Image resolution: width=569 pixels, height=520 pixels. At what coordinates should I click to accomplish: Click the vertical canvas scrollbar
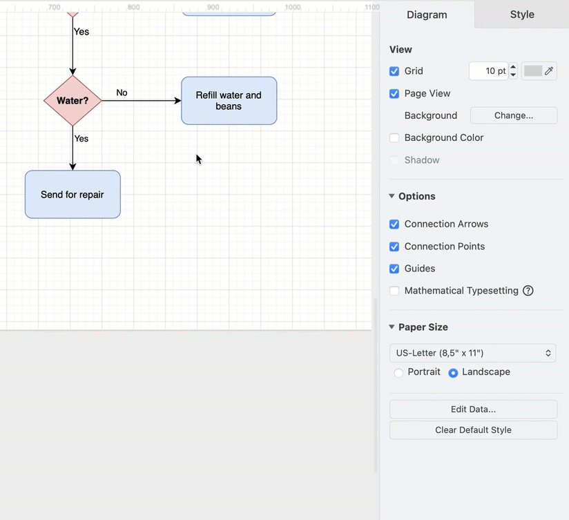pyautogui.click(x=376, y=385)
